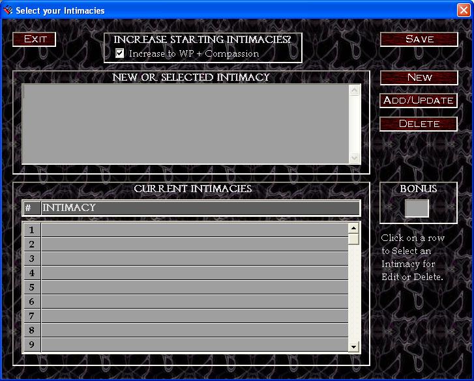Select intimacy row 5
The image size is (474, 381).
point(186,287)
